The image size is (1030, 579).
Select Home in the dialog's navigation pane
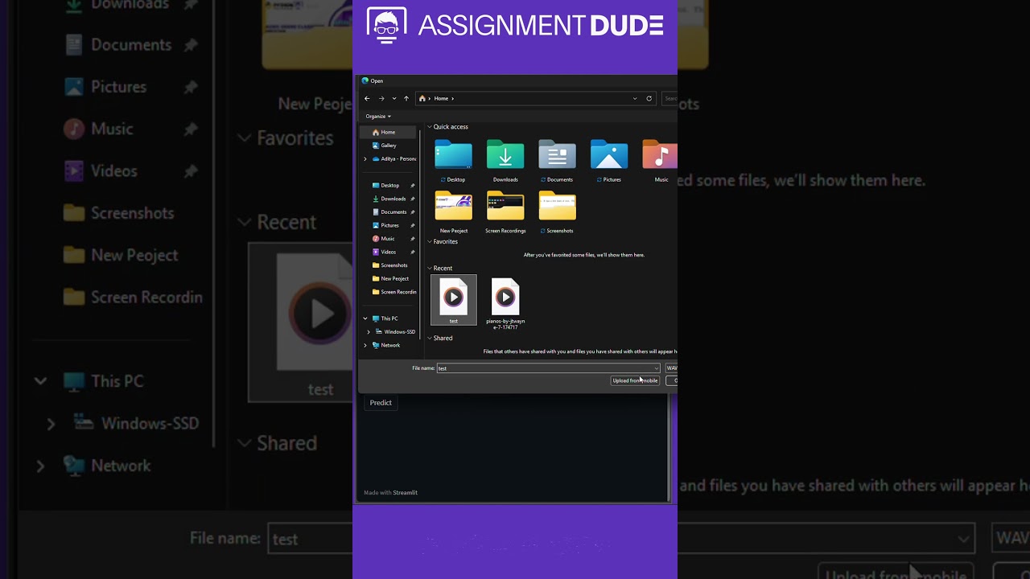coord(389,132)
